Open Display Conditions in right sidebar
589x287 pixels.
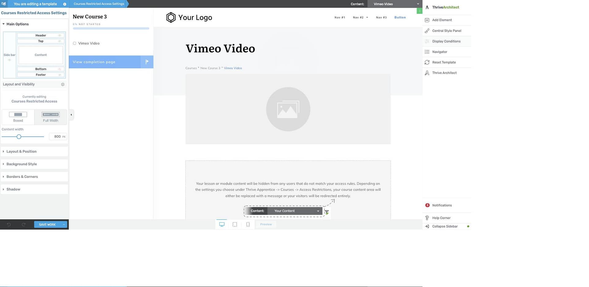tap(447, 41)
